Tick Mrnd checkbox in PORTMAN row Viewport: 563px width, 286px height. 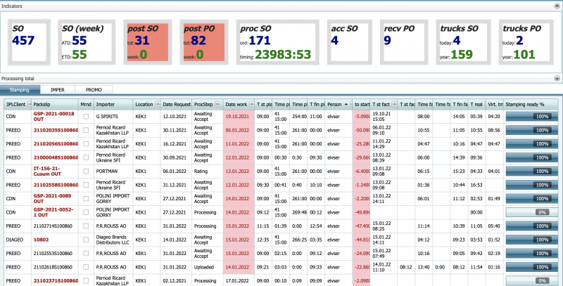pyautogui.click(x=85, y=171)
